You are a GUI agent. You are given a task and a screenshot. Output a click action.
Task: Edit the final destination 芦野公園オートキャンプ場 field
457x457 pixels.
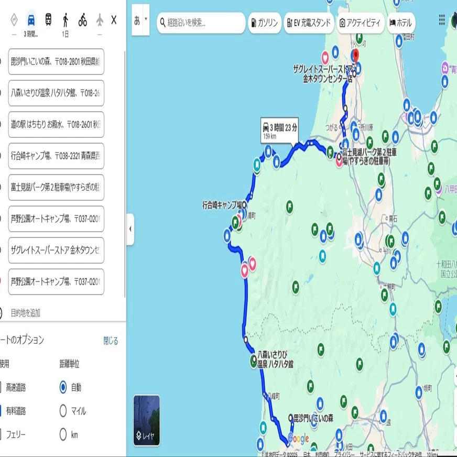(56, 282)
